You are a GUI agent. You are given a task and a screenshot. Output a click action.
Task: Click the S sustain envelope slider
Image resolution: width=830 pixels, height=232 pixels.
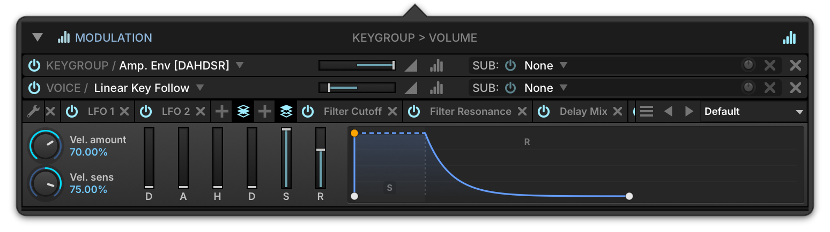(286, 158)
